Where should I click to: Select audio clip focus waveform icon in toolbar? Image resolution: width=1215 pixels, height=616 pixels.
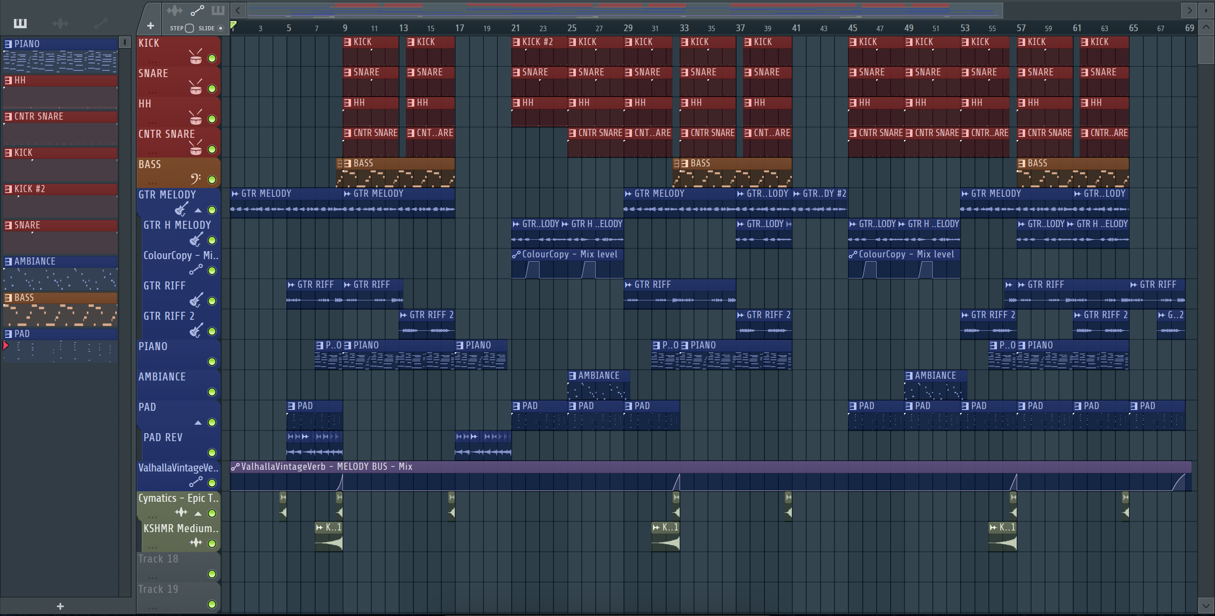(x=174, y=10)
